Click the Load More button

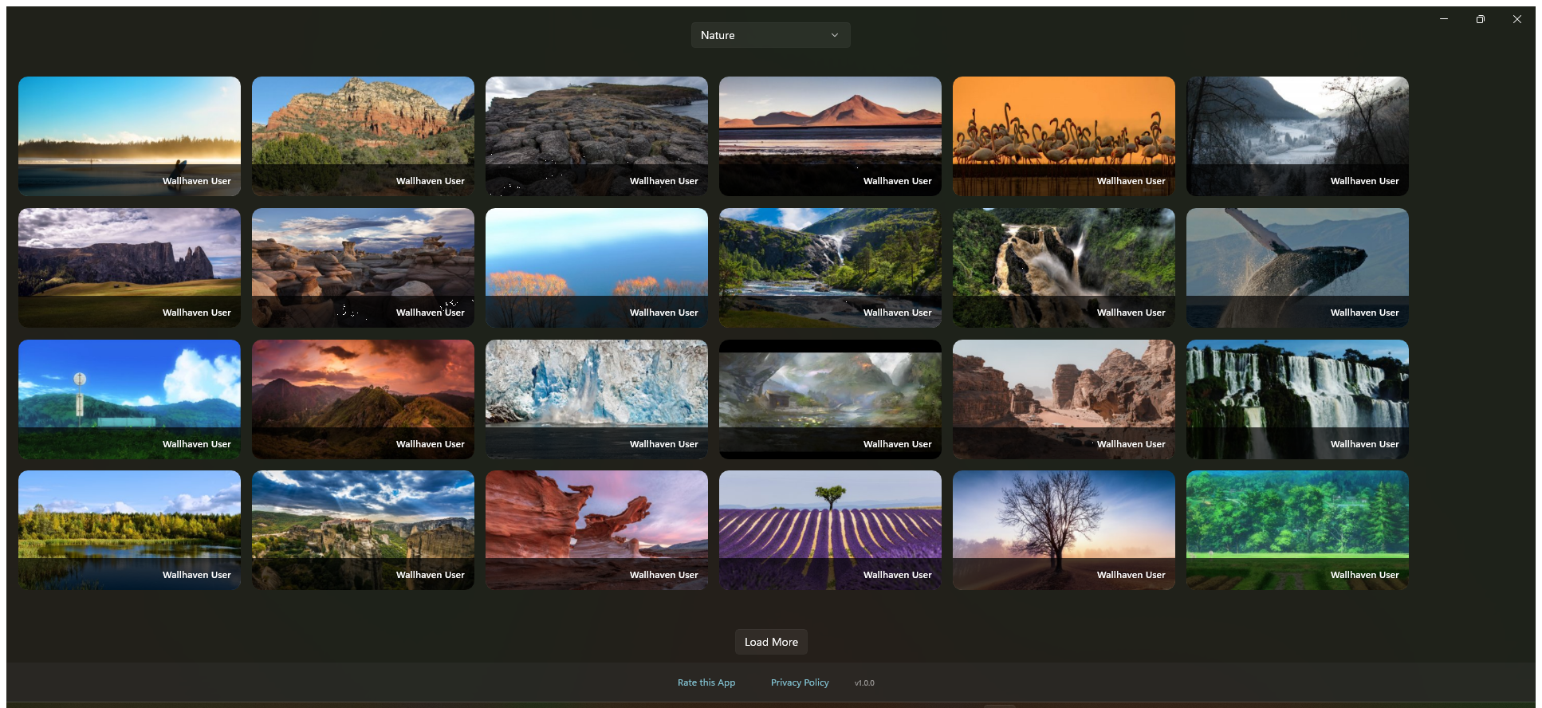point(771,642)
